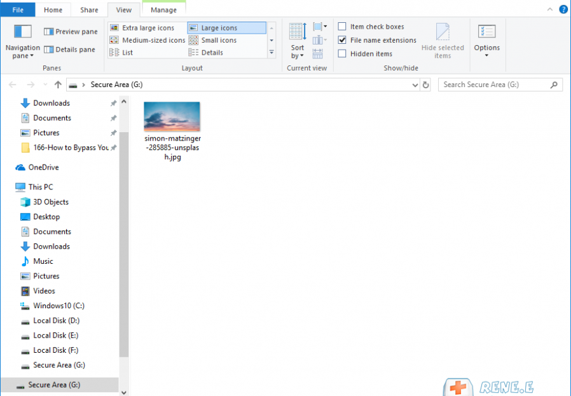
Task: Click the refresh button in address bar
Action: pos(425,85)
